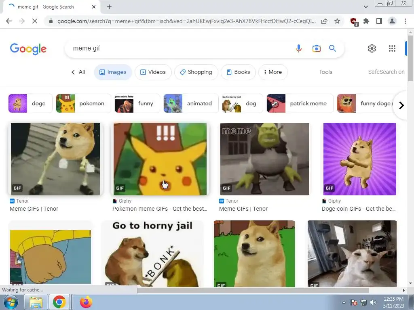Image resolution: width=414 pixels, height=310 pixels.
Task: Switch to the Books tab
Action: coord(238,72)
